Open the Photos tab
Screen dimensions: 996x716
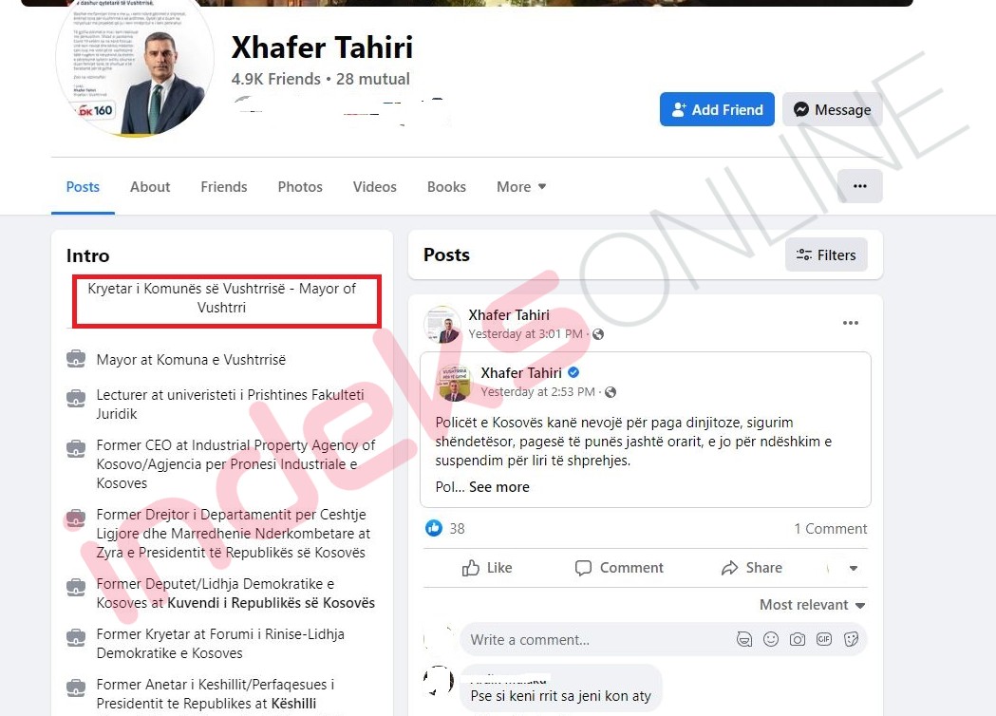300,187
